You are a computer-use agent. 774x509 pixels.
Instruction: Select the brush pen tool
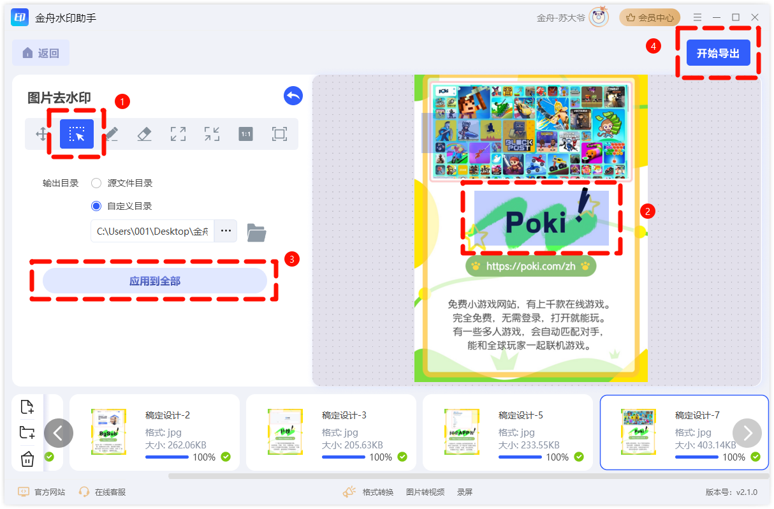[x=111, y=134]
